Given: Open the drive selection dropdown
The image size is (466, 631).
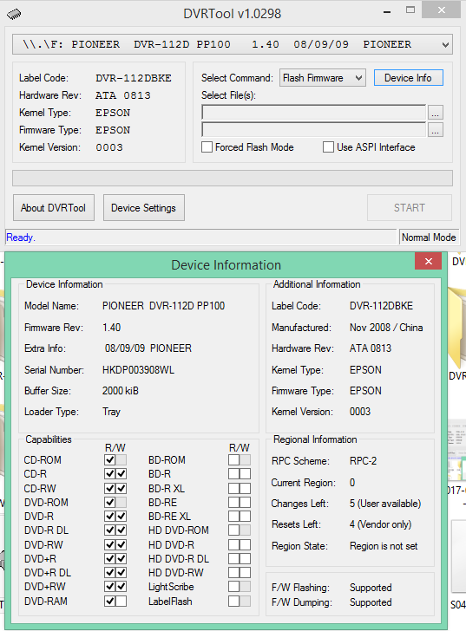Looking at the screenshot, I should pos(233,44).
